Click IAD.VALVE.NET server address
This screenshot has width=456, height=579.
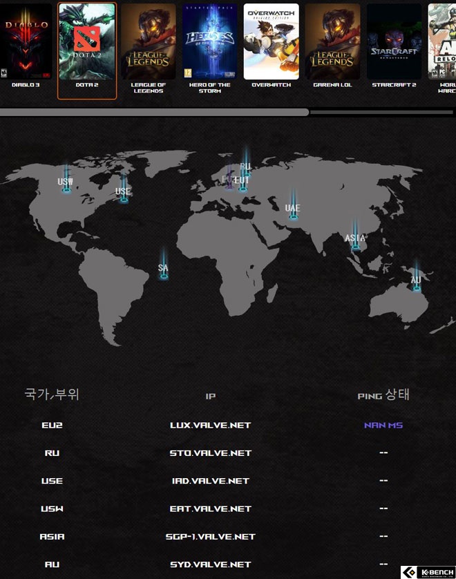click(211, 481)
